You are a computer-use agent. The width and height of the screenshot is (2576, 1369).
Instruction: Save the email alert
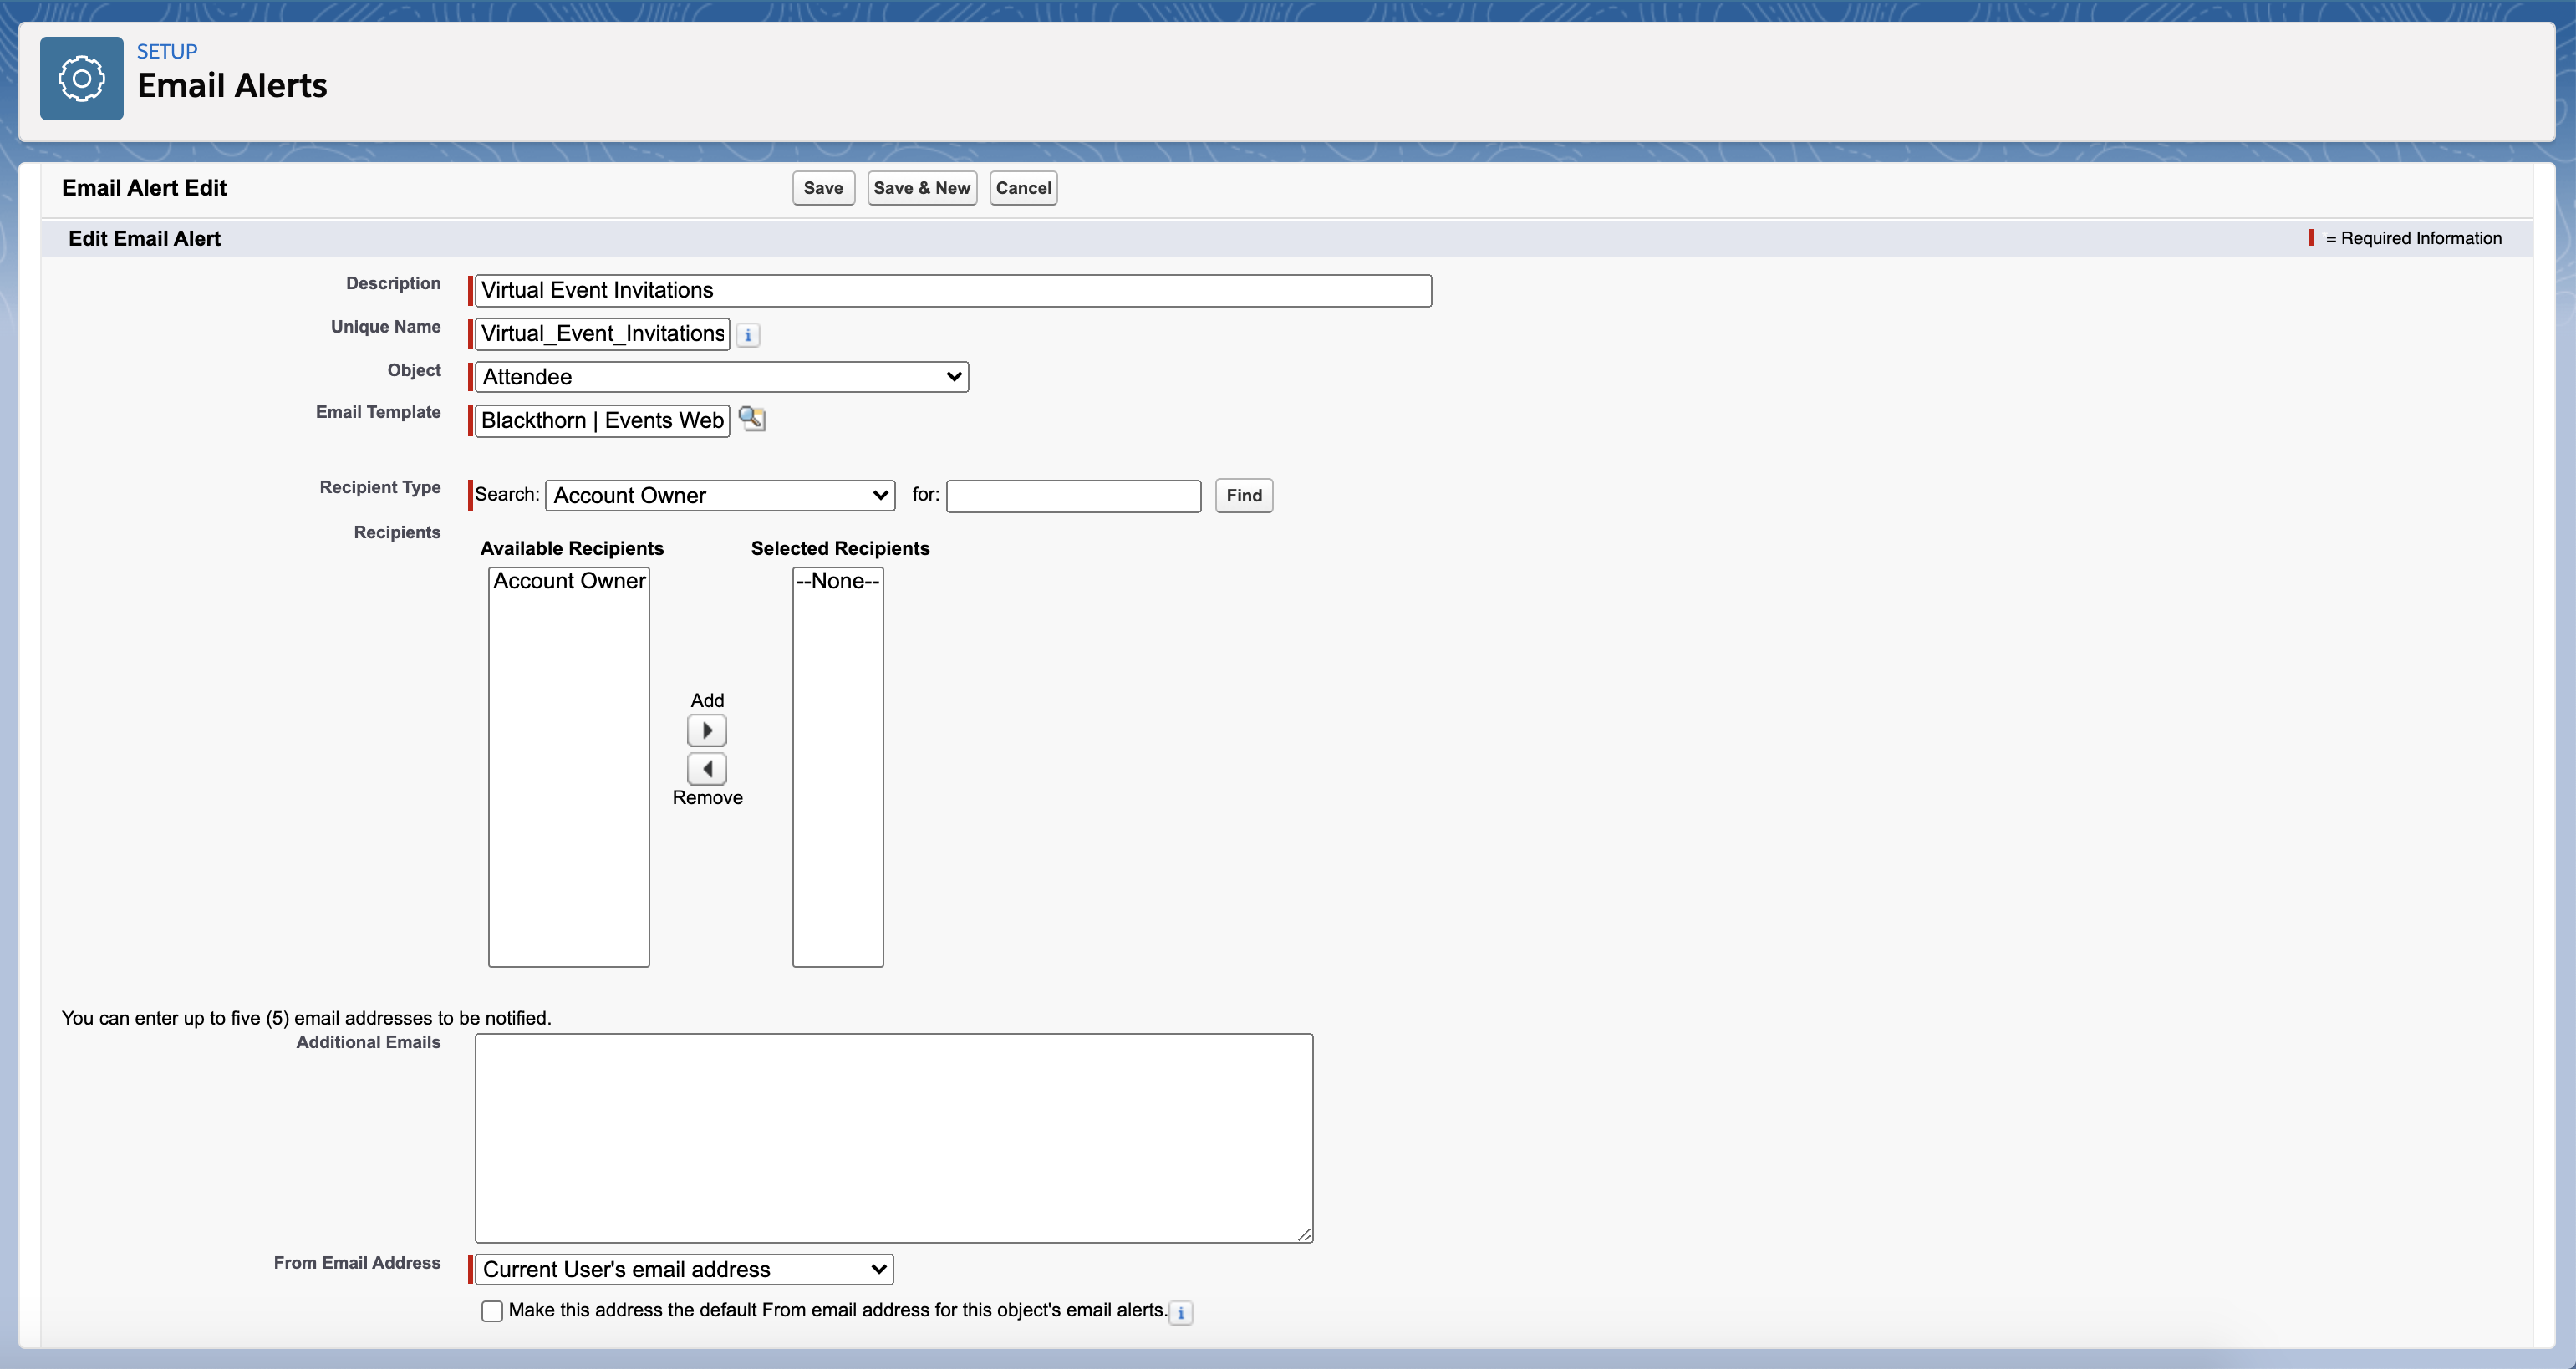tap(823, 188)
